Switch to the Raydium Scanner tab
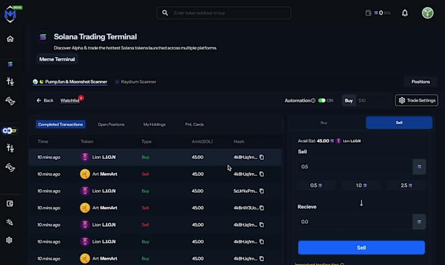 click(139, 82)
